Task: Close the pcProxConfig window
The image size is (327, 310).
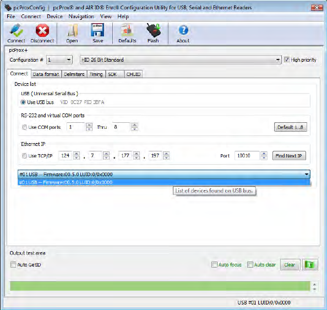Action: coord(317,8)
